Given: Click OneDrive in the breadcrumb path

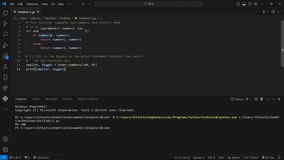Looking at the screenshot, I should pyautogui.click(x=50, y=18).
